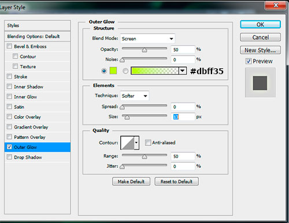Tick the Contour checkbox under Bevel & Emboss

(x=15, y=56)
